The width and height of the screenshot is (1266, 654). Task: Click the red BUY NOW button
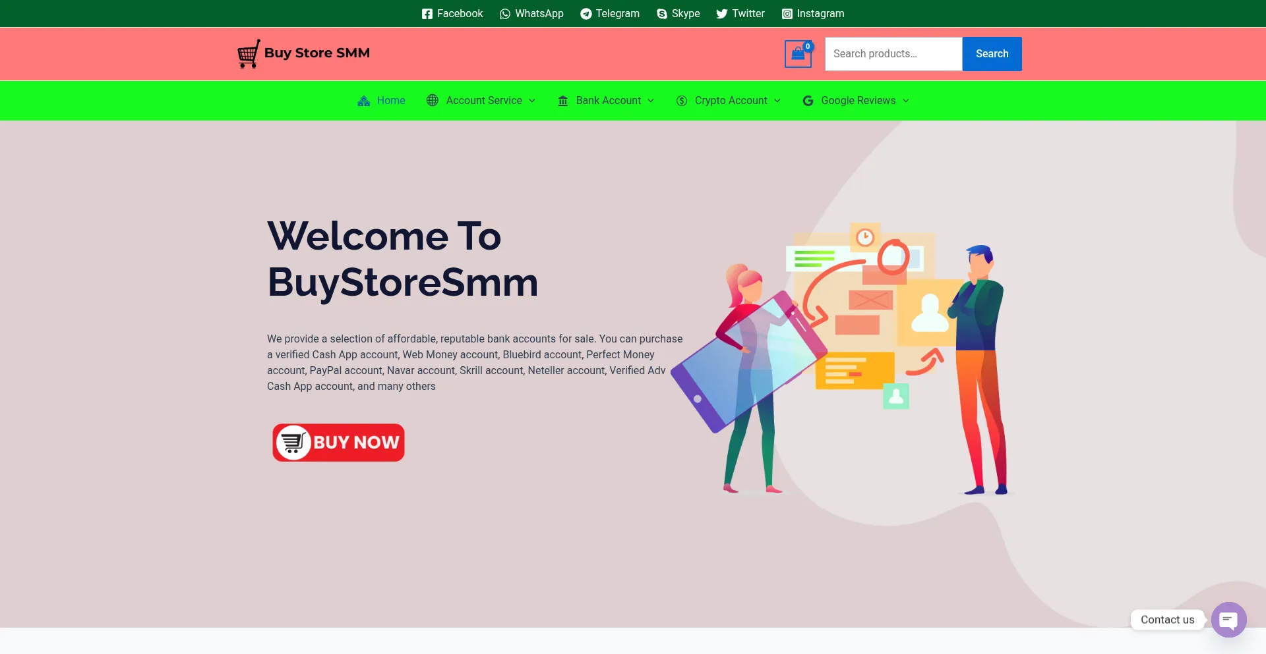[338, 443]
